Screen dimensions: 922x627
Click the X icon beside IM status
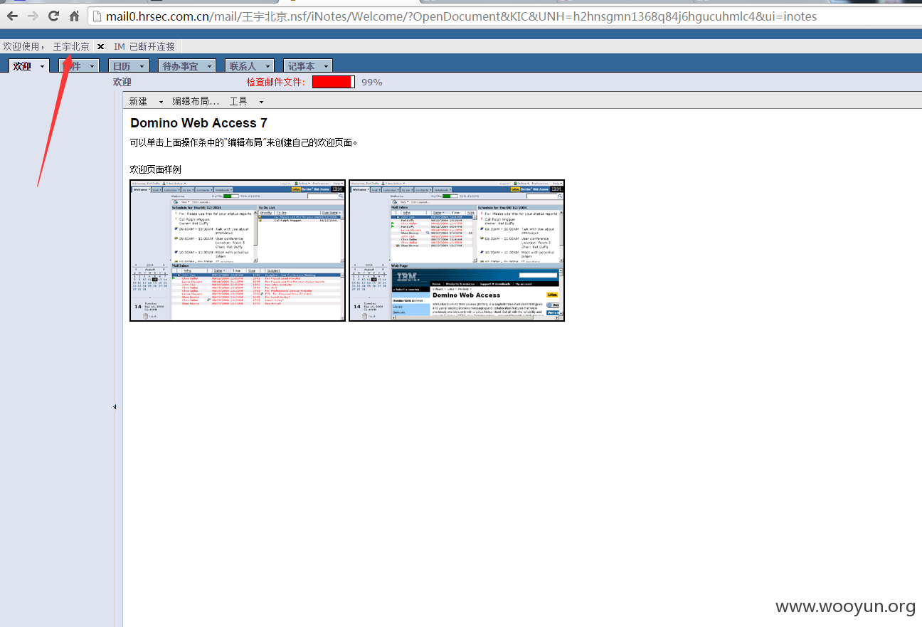(x=100, y=46)
